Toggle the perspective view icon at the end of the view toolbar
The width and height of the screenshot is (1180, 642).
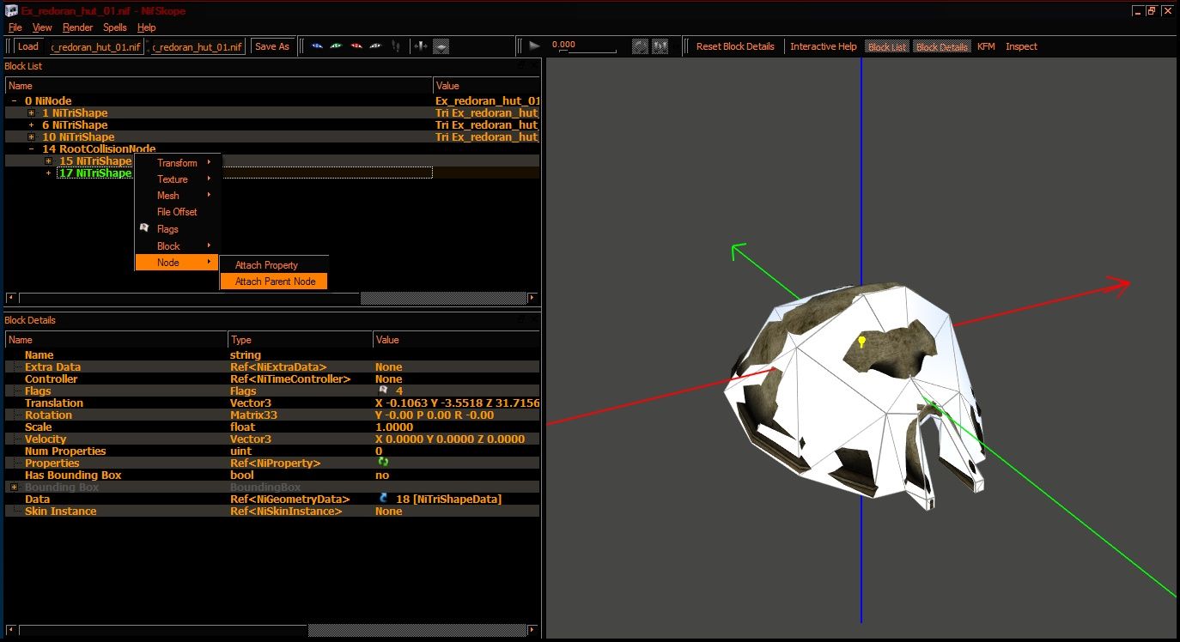tap(441, 46)
